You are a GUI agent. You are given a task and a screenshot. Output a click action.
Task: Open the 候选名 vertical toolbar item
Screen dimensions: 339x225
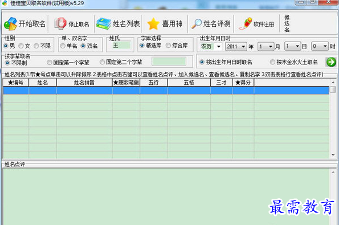coord(287,23)
